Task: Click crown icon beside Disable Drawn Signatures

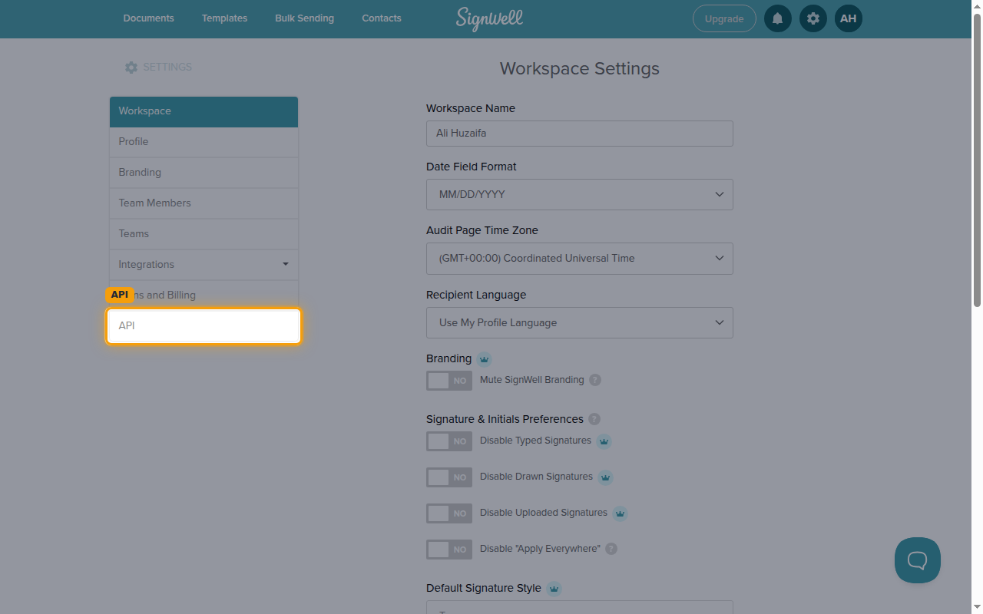Action: click(x=605, y=477)
